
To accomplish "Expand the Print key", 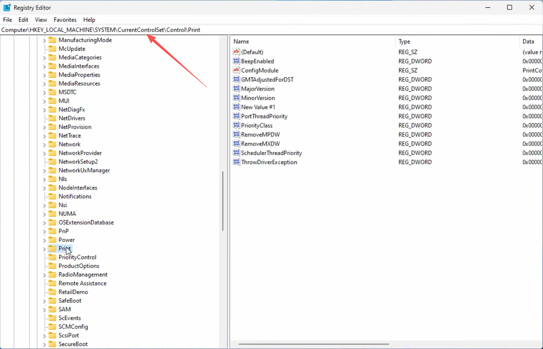I will pyautogui.click(x=44, y=249).
